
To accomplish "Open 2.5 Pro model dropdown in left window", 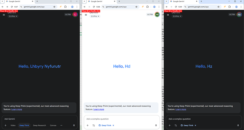I will 13,16.
